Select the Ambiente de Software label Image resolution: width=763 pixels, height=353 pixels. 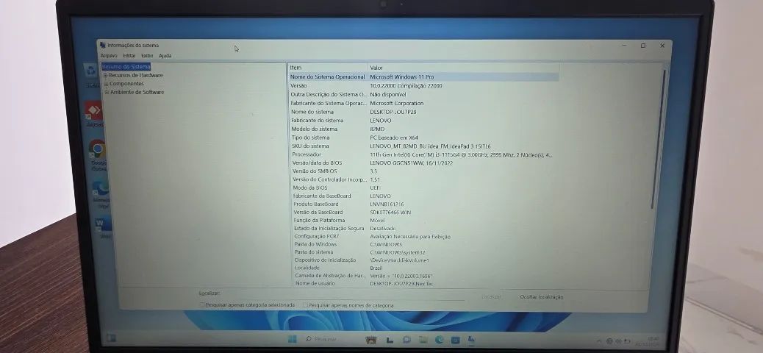(x=137, y=92)
